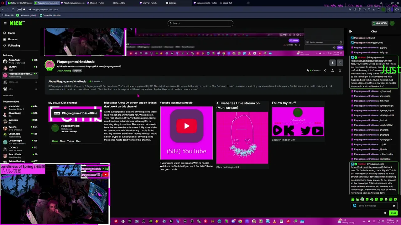Click the 28 Followers count
Viewport: 401px width, 225px height.
pyautogui.click(x=95, y=82)
